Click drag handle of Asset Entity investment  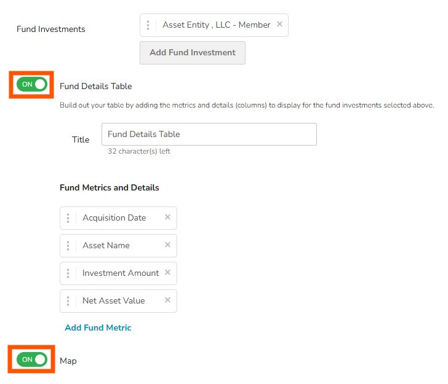148,25
